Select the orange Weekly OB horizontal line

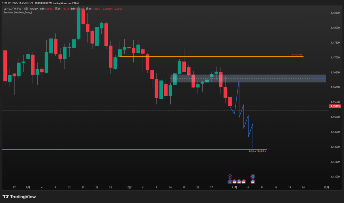pyautogui.click(x=202, y=56)
